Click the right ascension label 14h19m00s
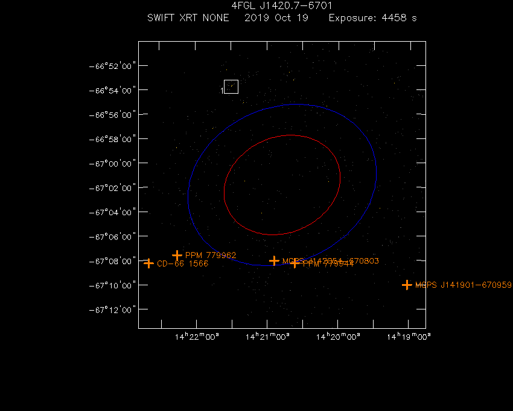Screen dimensions: 513x411 (x=409, y=337)
